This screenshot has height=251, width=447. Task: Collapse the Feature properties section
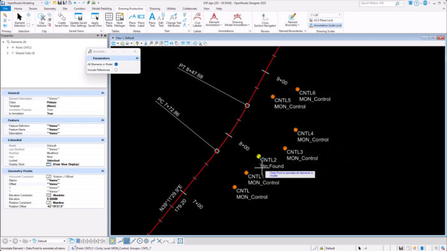(x=103, y=120)
